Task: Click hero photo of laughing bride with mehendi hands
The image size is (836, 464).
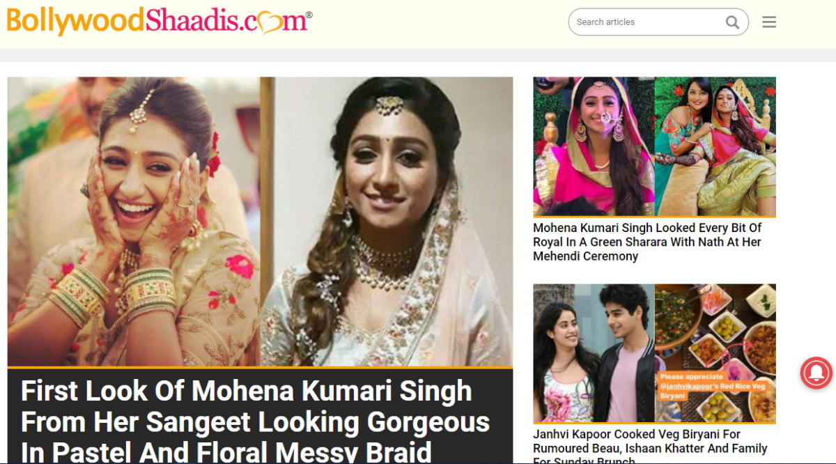Action: point(134,222)
